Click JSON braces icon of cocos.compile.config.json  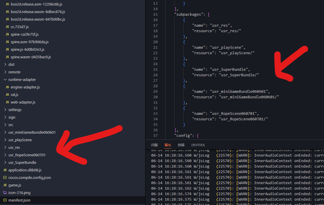point(5,177)
